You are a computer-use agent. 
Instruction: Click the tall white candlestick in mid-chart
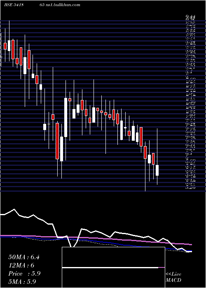66,118
